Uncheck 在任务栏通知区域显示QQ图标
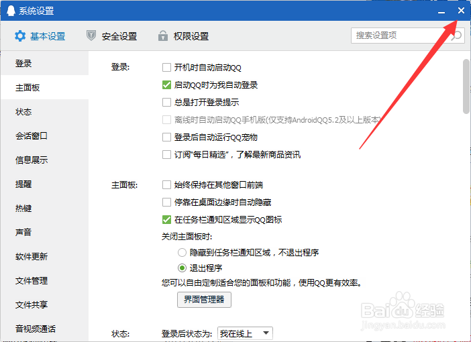This screenshot has width=471, height=342. click(x=166, y=220)
